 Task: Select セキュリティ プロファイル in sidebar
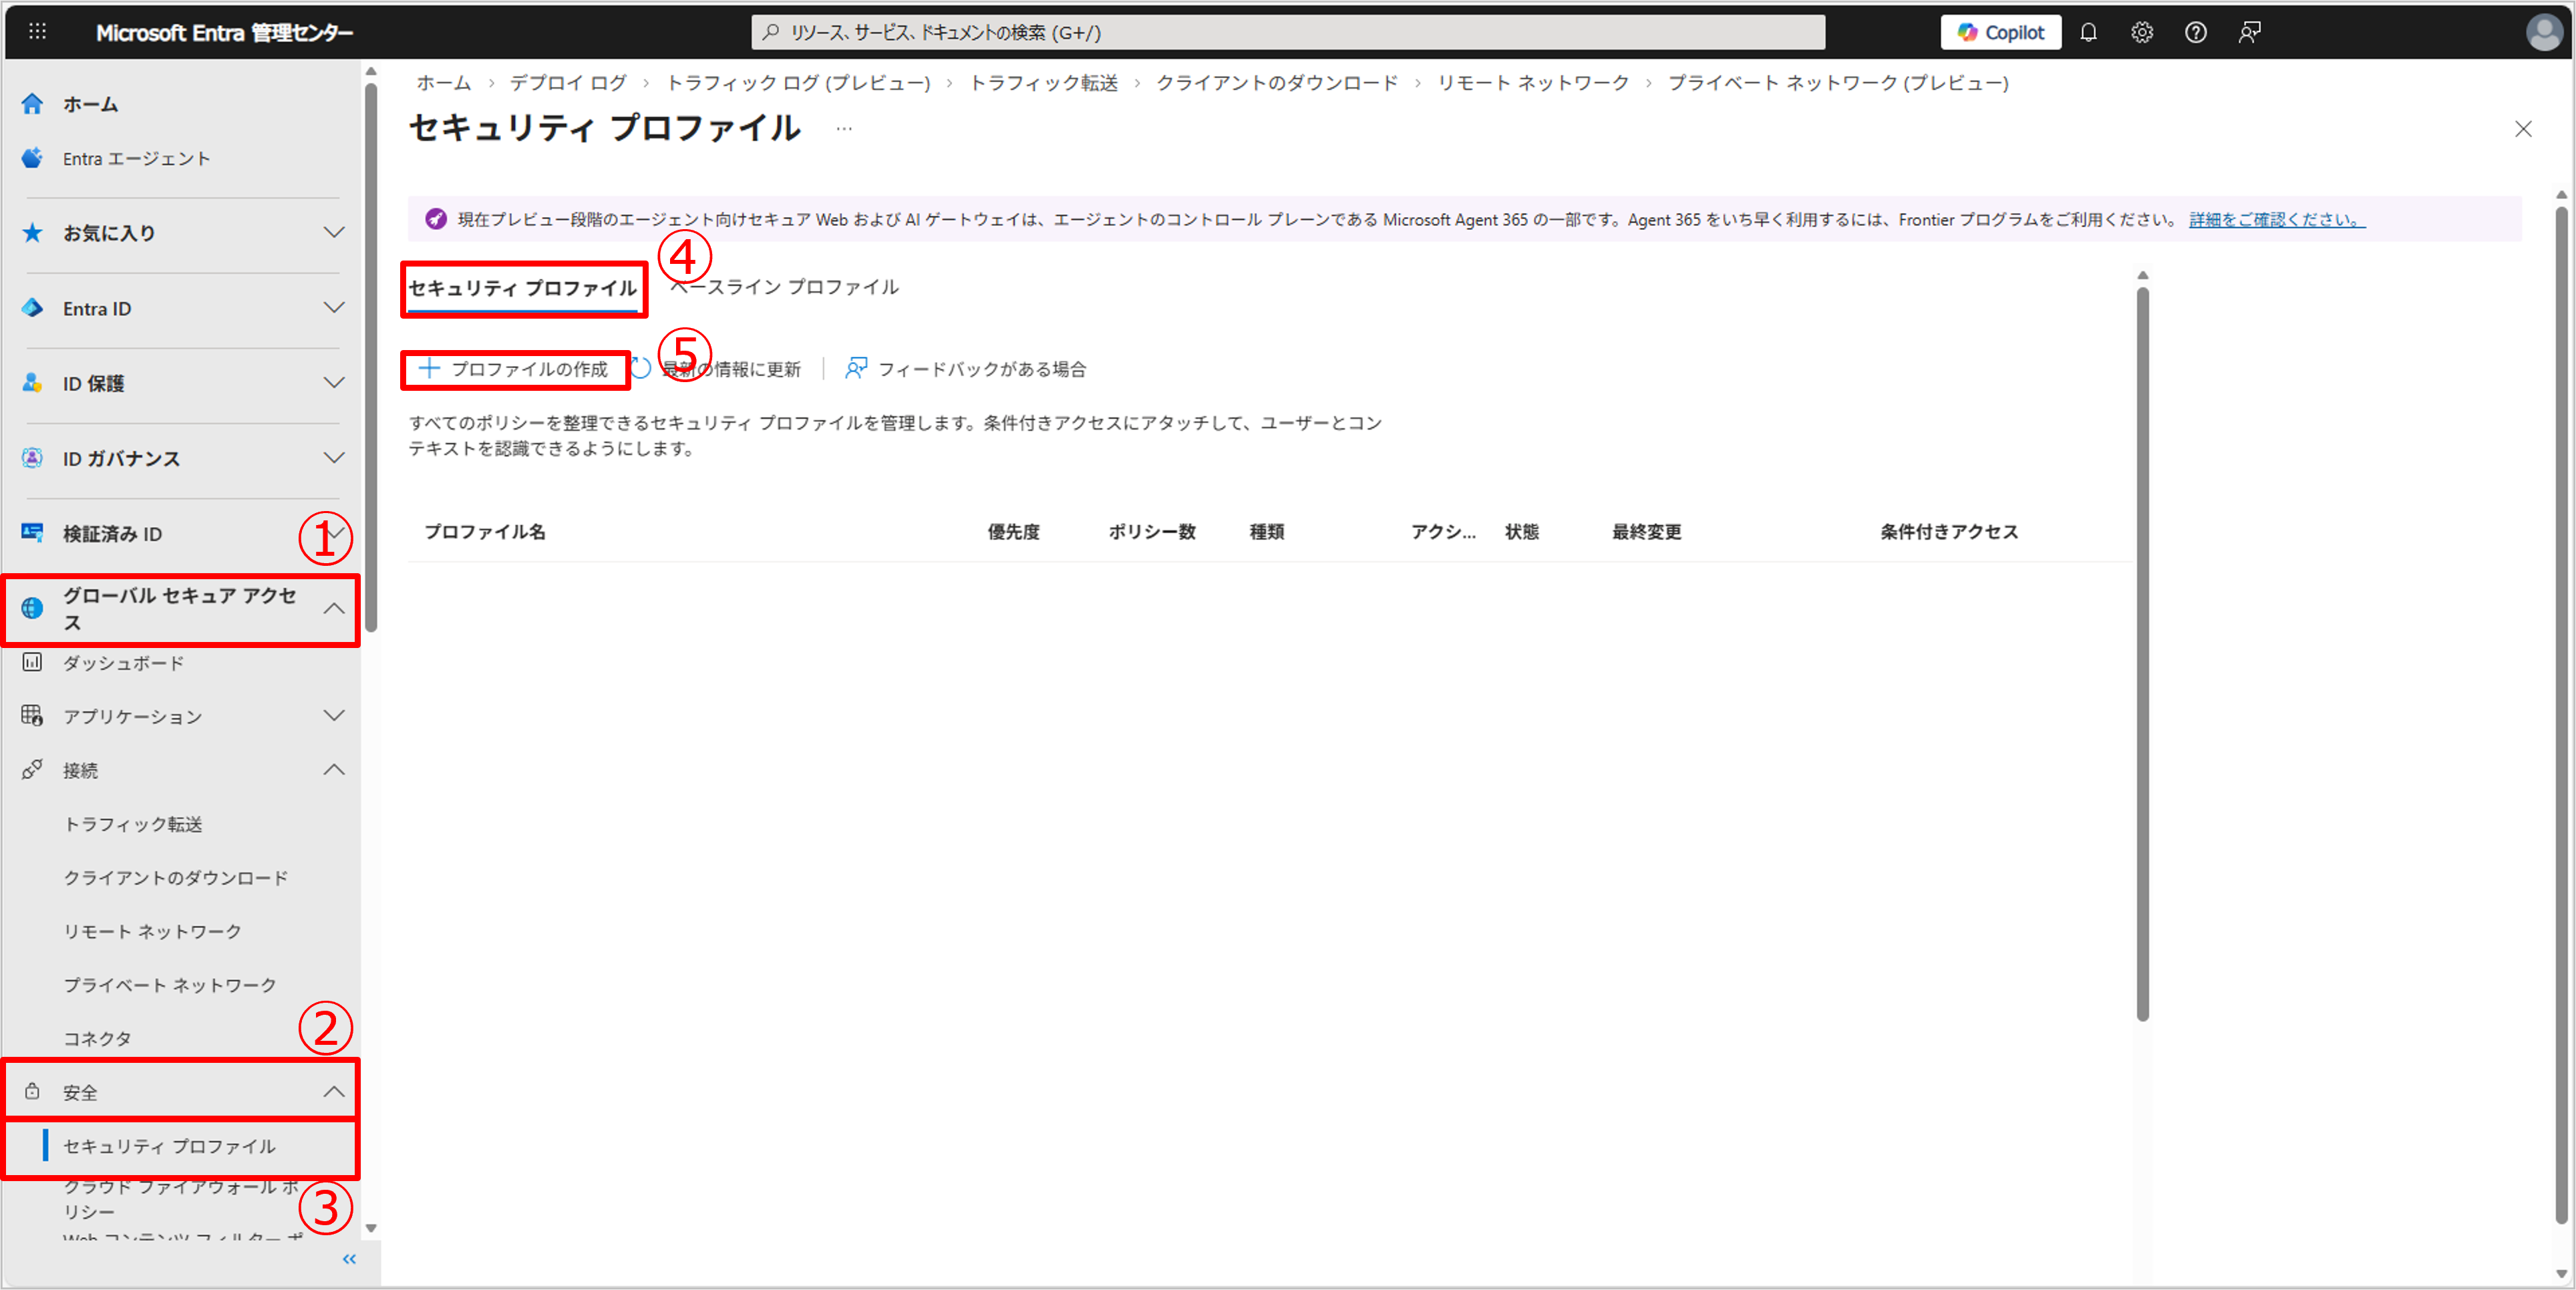(x=169, y=1146)
